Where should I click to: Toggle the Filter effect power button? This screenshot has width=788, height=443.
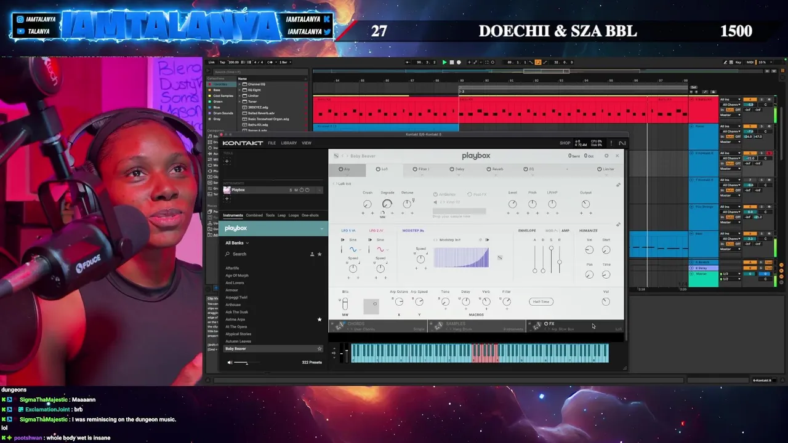(x=415, y=169)
